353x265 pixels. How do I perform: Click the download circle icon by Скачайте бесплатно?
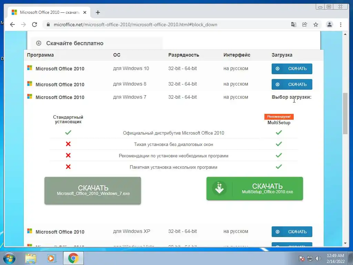click(39, 43)
